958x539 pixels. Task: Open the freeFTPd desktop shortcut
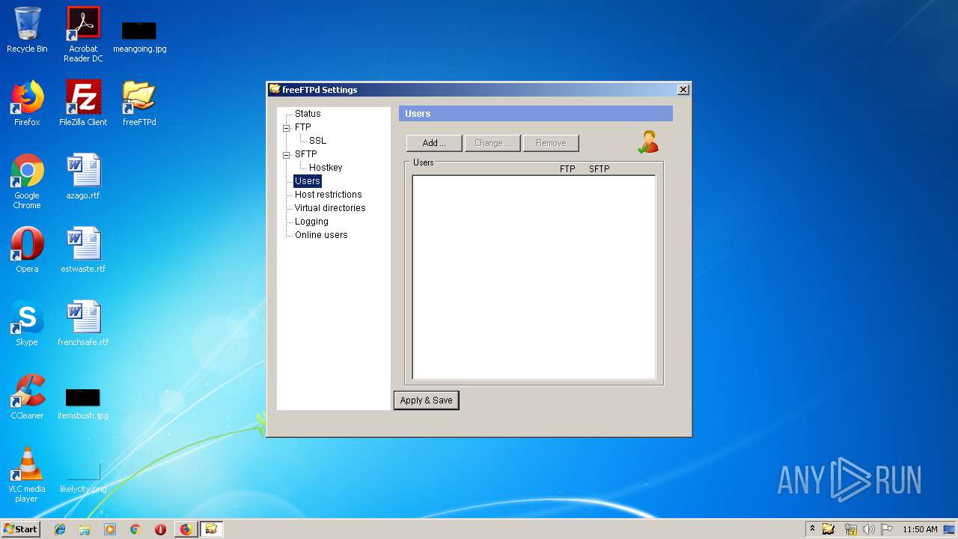coord(139,103)
